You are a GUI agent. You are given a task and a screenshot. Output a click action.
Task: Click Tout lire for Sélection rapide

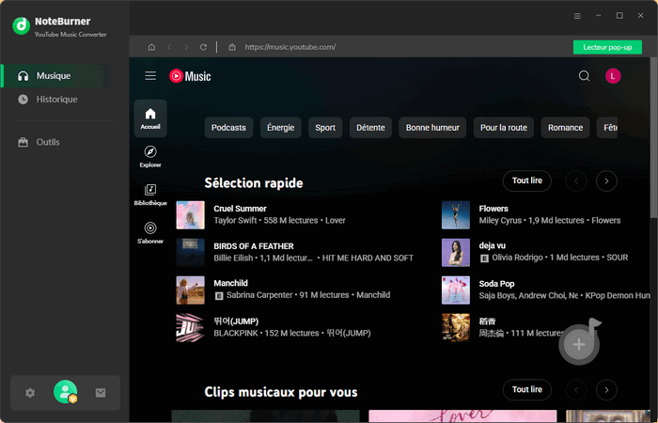point(527,180)
